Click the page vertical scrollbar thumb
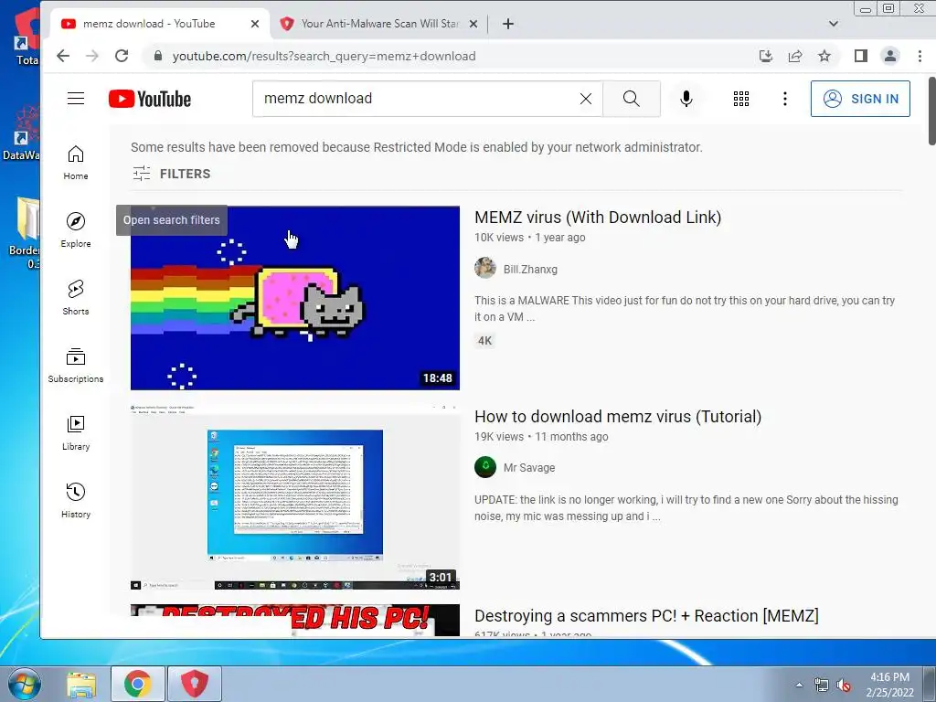 [x=931, y=111]
